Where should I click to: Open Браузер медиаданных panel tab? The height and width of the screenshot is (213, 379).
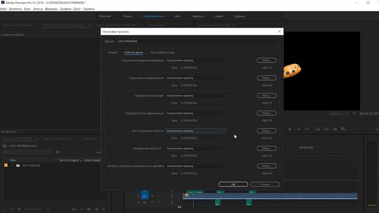pyautogui.click(x=57, y=138)
